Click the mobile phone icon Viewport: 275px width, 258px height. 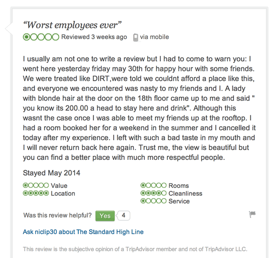(135, 37)
